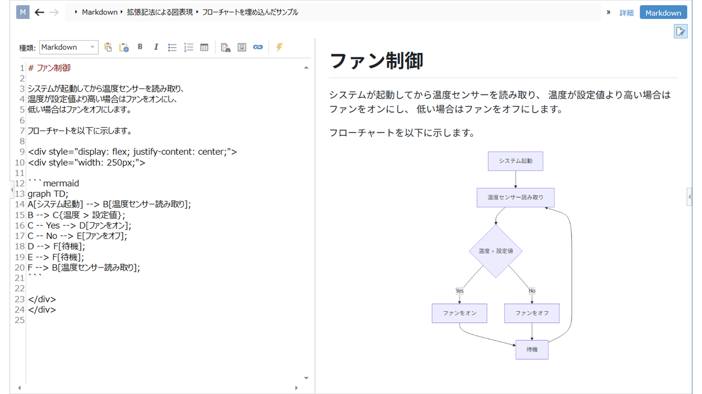This screenshot has width=702, height=394.
Task: Click the ファンをオフ flowchart node
Action: 532,313
